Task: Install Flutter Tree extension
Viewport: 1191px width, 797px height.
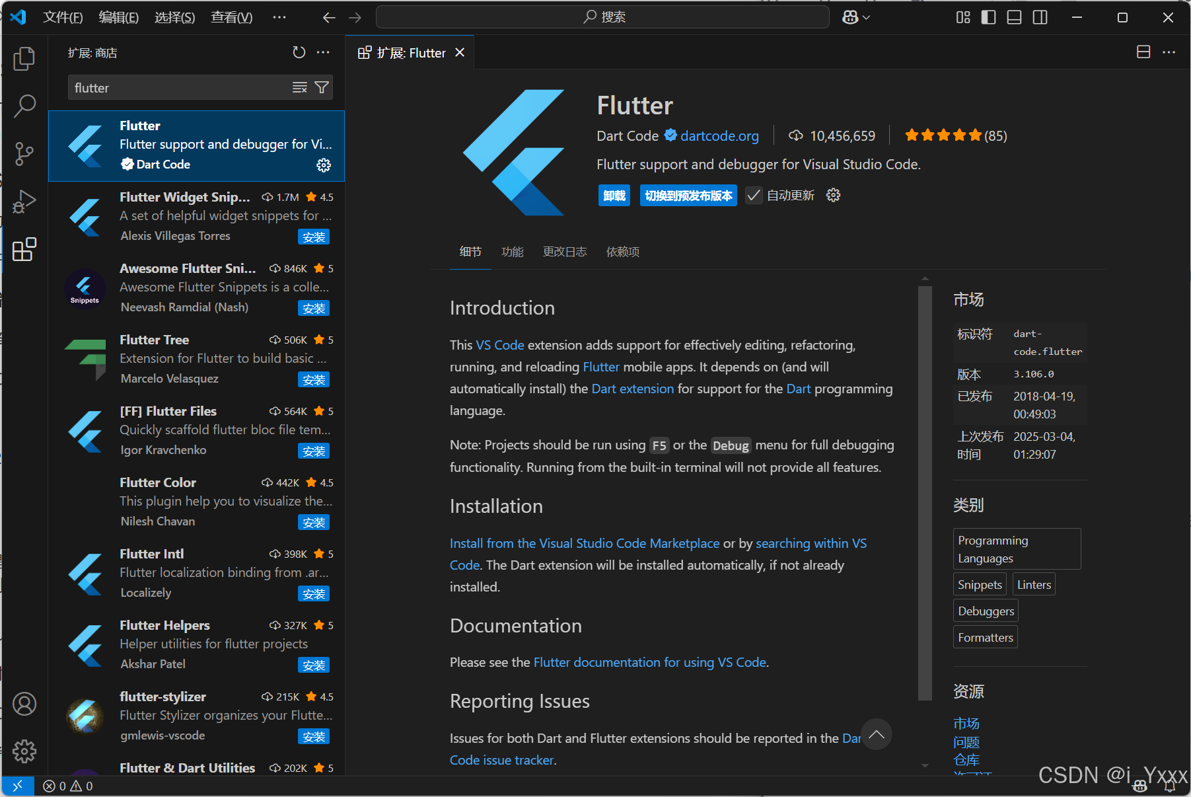Action: (314, 379)
